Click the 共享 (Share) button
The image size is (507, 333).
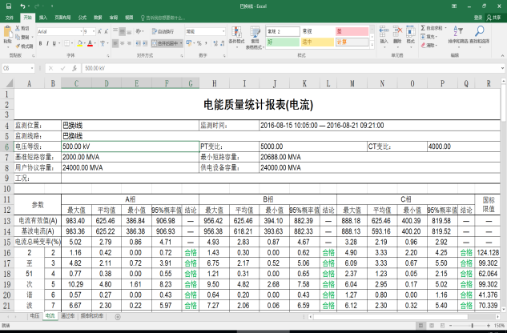point(493,18)
